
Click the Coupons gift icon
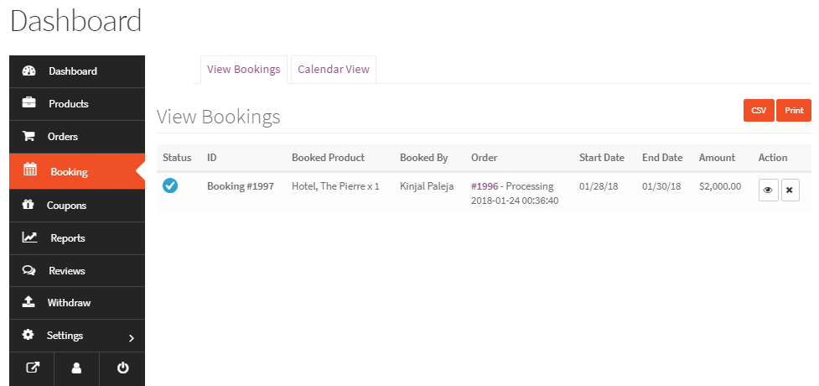[29, 205]
